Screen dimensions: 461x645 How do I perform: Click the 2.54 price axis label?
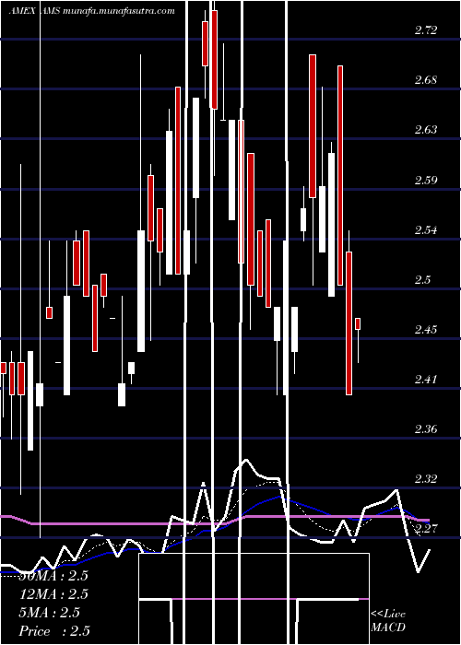coord(426,229)
